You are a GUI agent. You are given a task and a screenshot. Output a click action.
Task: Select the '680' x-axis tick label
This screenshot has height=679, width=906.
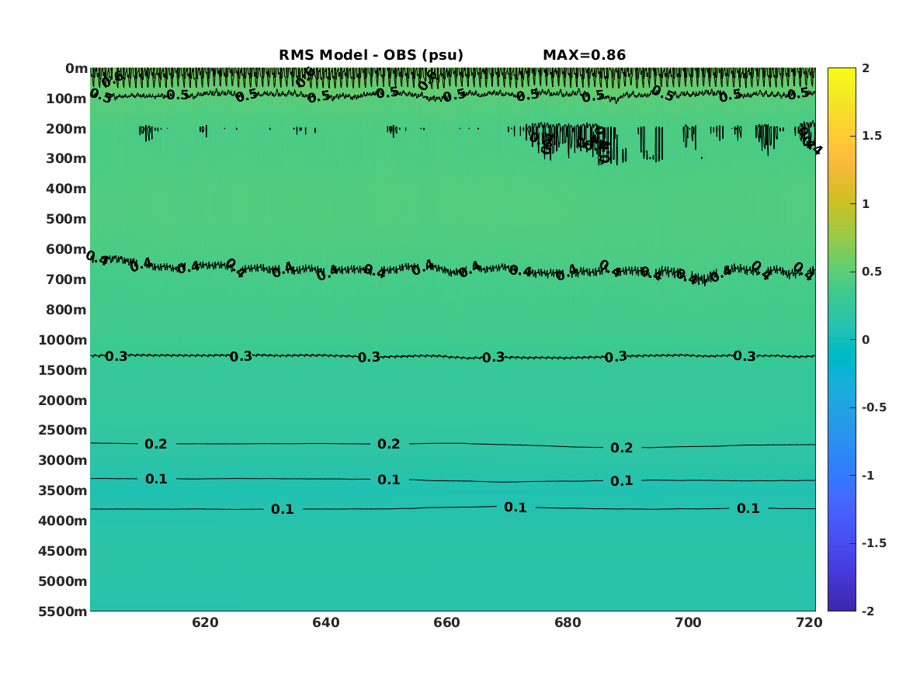click(x=568, y=622)
